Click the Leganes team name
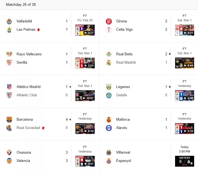The height and width of the screenshot is (173, 198). click(123, 87)
